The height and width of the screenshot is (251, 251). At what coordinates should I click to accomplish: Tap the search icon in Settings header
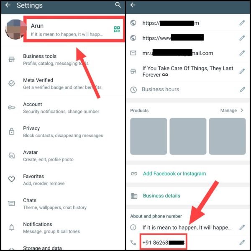click(118, 5)
